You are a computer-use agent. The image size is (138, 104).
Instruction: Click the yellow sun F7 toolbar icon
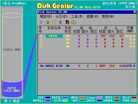(54, 22)
